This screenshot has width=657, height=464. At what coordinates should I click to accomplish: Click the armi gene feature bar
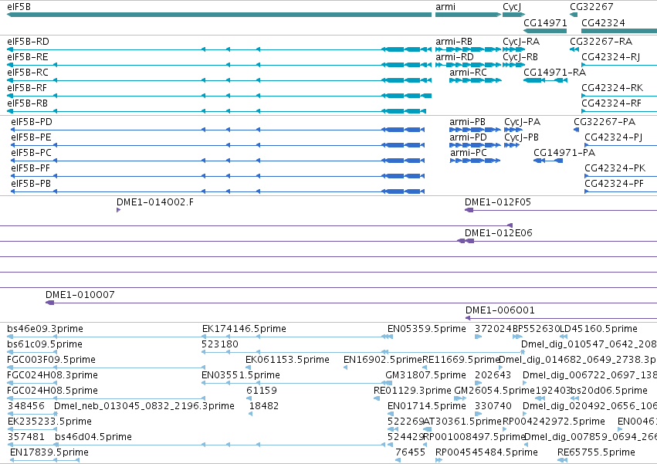[x=468, y=15]
